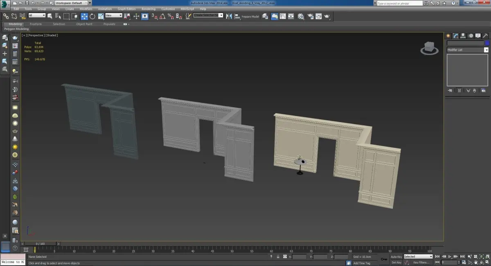Viewport: 491px width, 266px height.
Task: Toggle the Selection Lock icon
Action: pyautogui.click(x=278, y=257)
